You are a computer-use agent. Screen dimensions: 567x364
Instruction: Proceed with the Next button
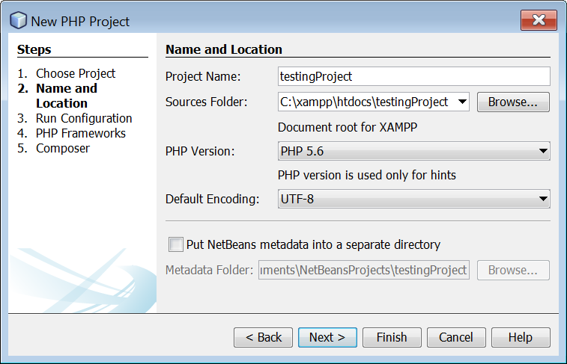coord(327,337)
